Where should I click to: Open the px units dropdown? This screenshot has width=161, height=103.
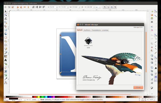tap(98, 7)
